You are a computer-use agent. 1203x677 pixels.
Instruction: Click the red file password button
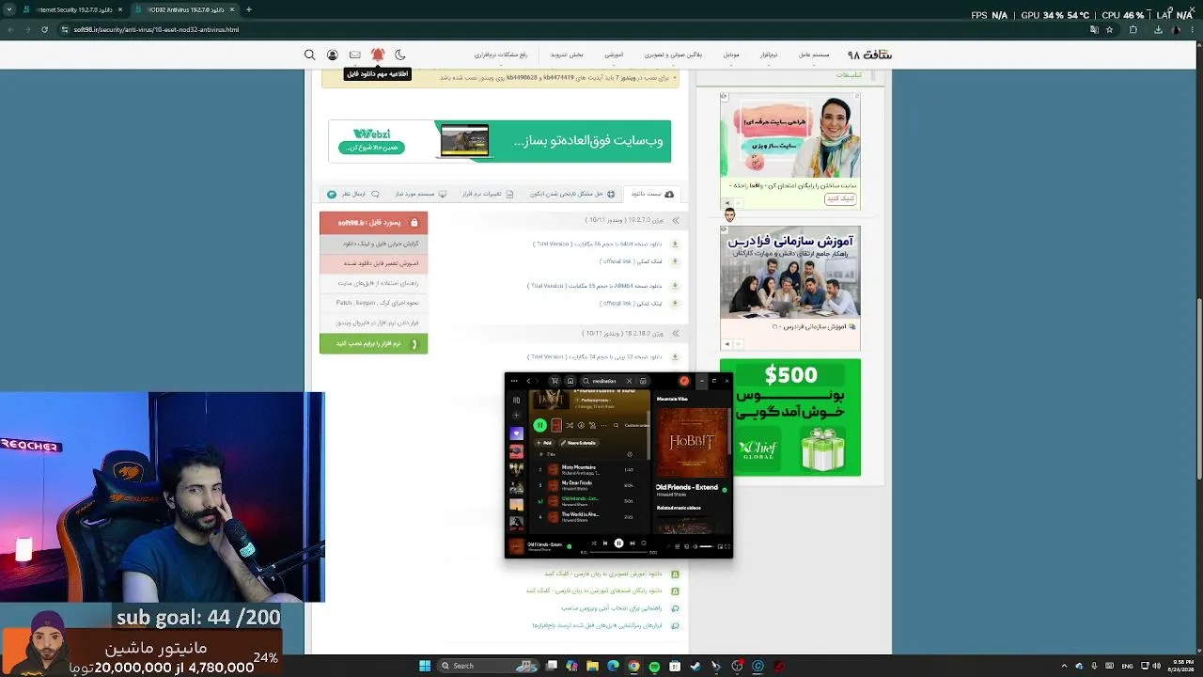pos(373,223)
